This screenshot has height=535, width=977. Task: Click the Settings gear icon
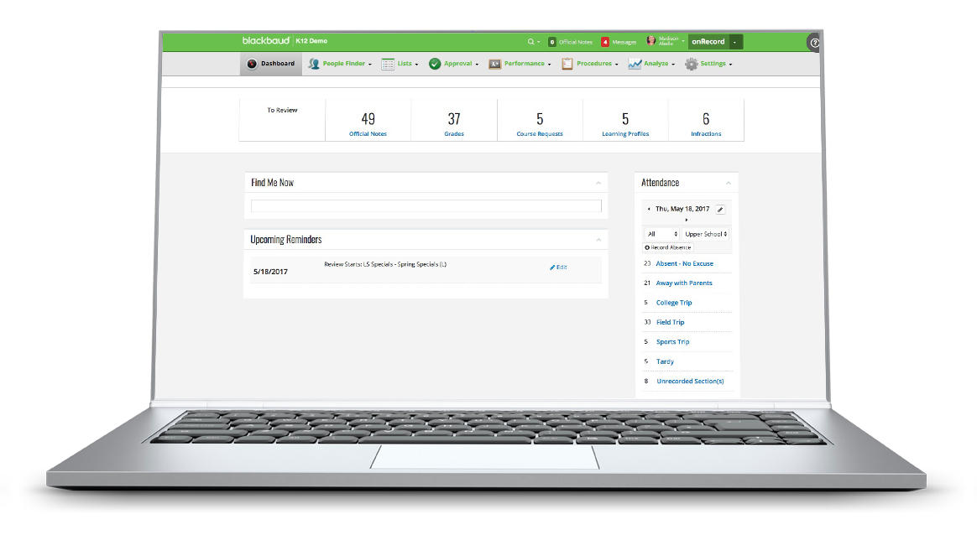click(690, 63)
